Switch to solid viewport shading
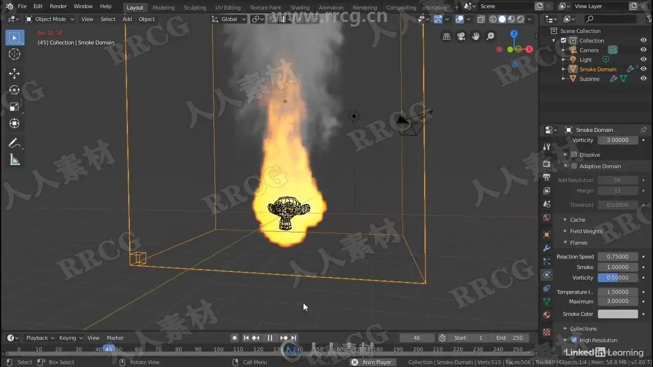653x367 pixels. point(502,19)
